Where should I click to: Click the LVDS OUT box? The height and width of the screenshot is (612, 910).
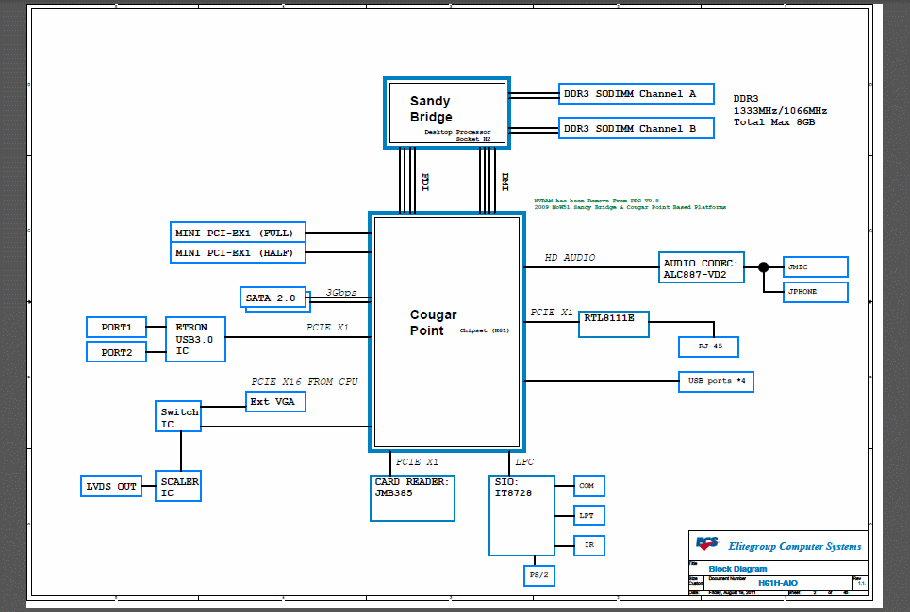point(111,487)
